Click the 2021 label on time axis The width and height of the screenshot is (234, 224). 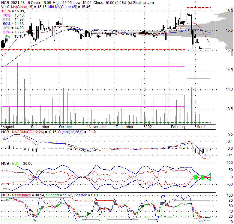pos(149,127)
